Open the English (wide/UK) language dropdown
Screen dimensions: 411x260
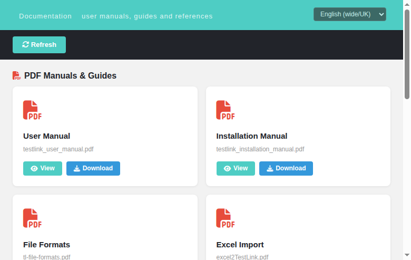coord(350,14)
